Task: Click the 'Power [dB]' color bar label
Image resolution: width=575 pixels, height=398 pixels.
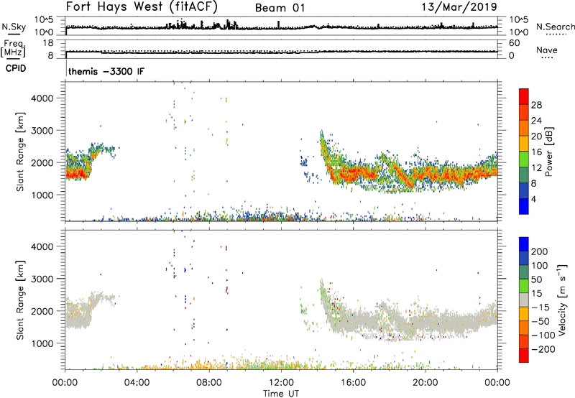Action: point(548,152)
